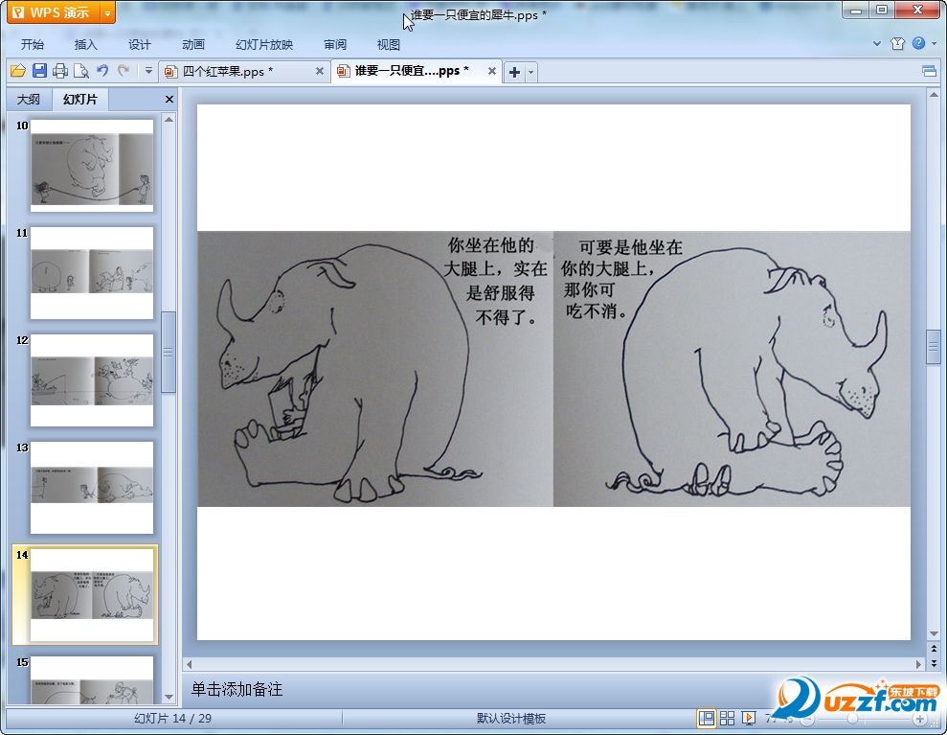Open the 插入 ribbon tab
947x735 pixels.
pyautogui.click(x=86, y=45)
